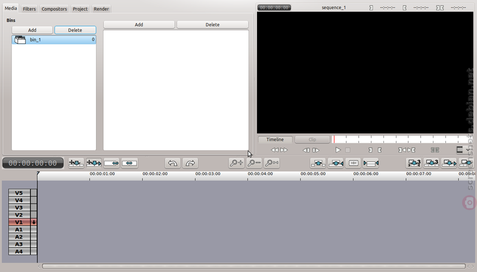Toggle V1 track insert arrow indicator

pyautogui.click(x=34, y=222)
